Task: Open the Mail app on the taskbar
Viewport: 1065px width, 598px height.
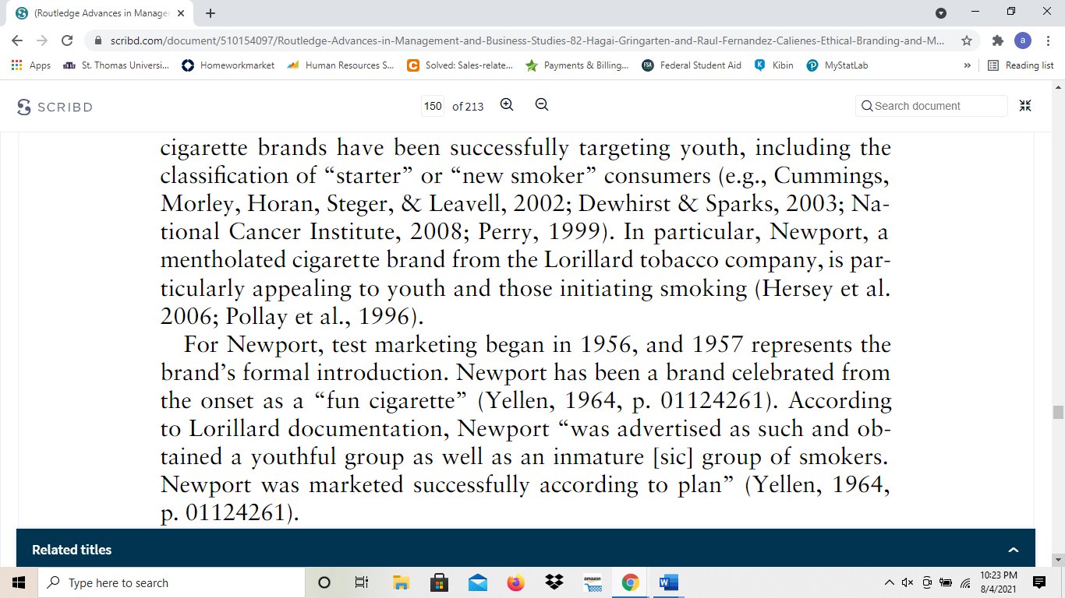Action: coord(477,582)
